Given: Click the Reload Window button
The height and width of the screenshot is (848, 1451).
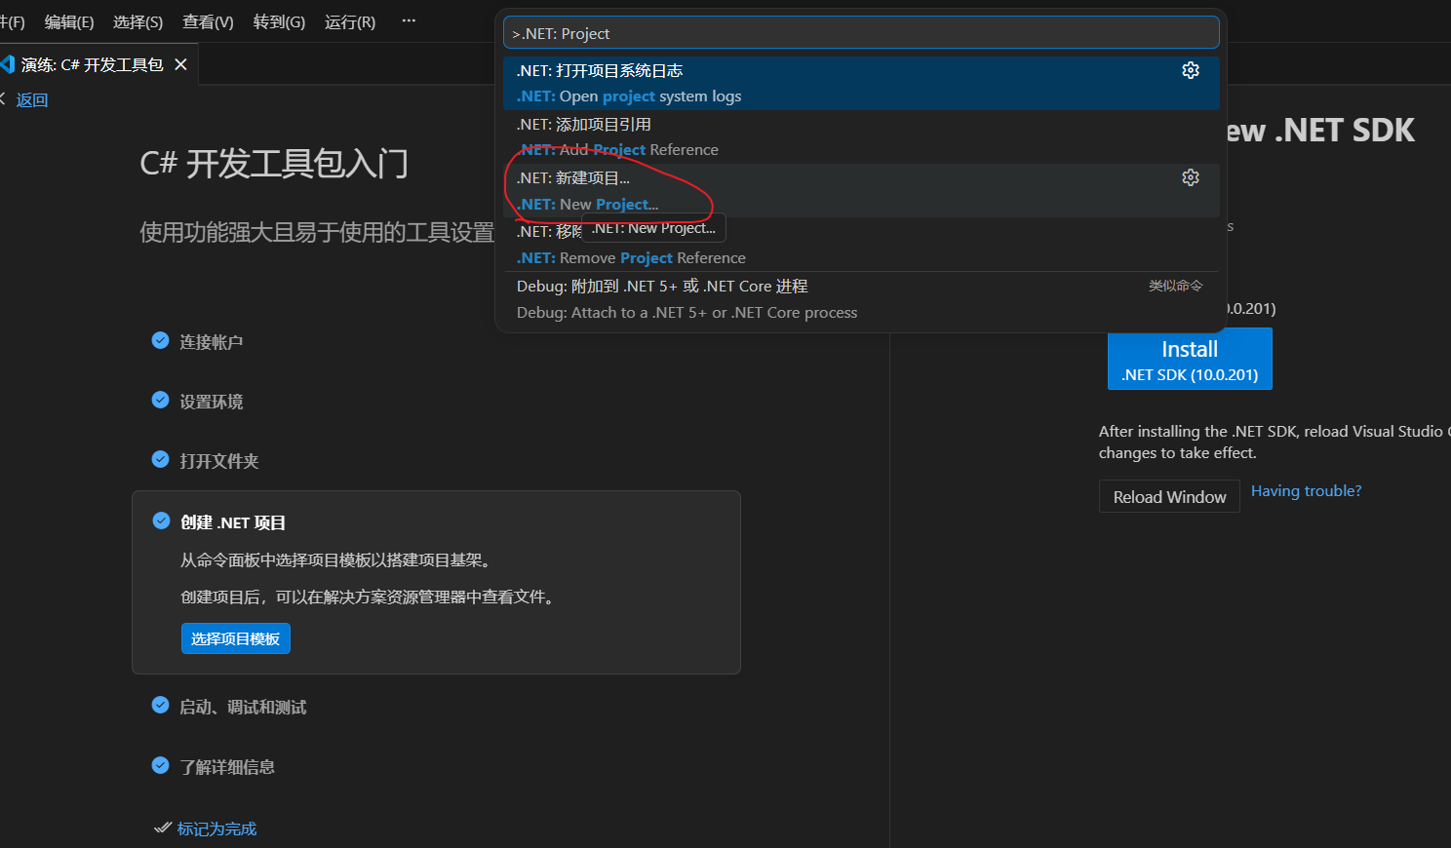Looking at the screenshot, I should tap(1169, 496).
